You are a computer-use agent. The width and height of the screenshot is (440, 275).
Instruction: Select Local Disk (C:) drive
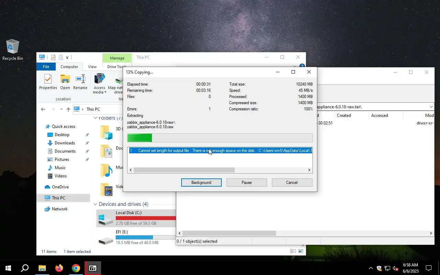pyautogui.click(x=136, y=218)
